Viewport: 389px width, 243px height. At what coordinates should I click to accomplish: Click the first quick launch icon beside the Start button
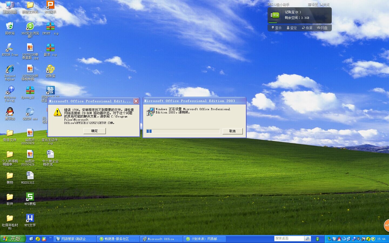coord(31,239)
